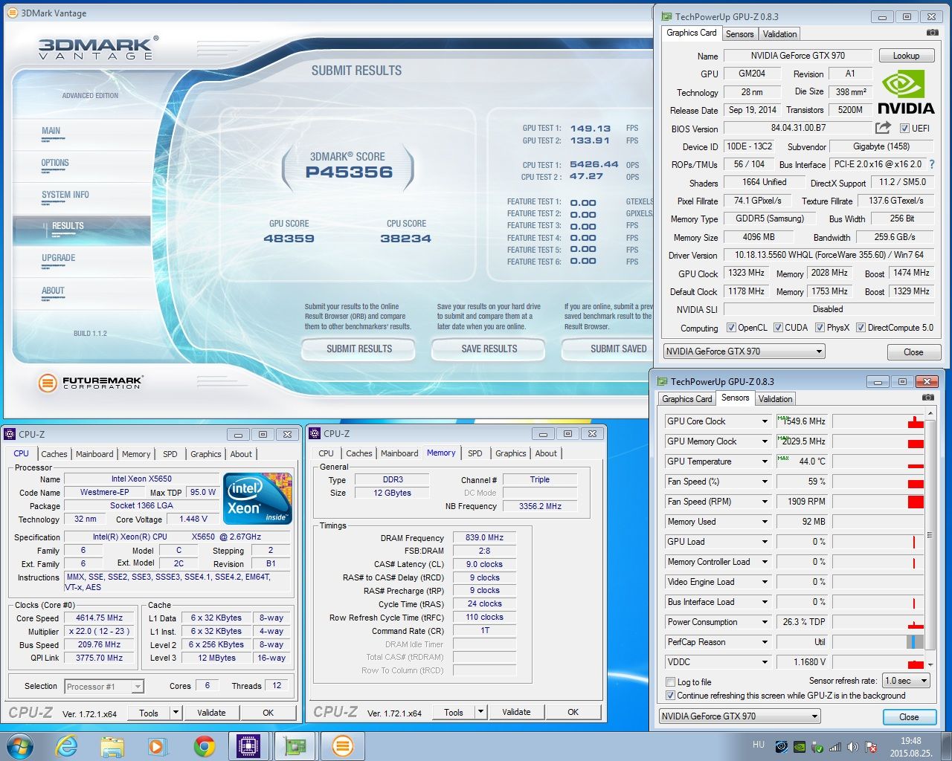
Task: Switch to Sensors tab in top GPU-Z window
Action: pyautogui.click(x=739, y=33)
